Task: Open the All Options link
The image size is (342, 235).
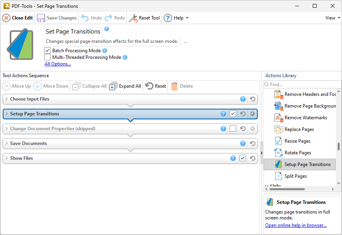Action: pos(58,64)
